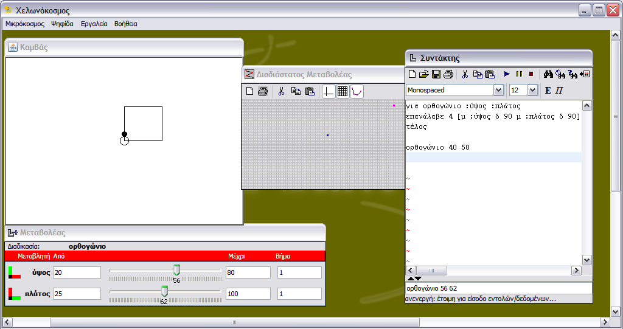
Task: Open the Βοήθεια menu
Action: (125, 24)
